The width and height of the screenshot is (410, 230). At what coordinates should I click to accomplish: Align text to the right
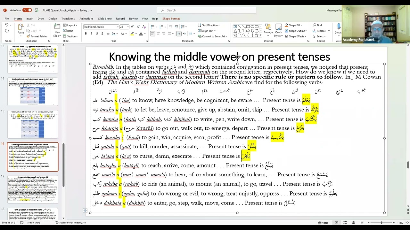tap(164, 34)
